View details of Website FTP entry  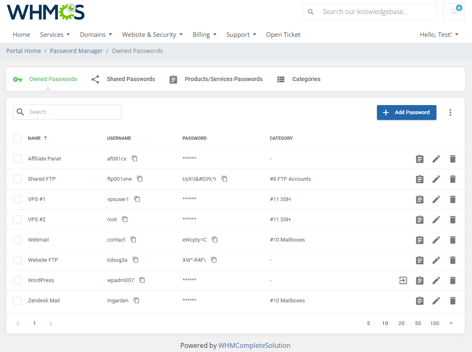tap(420, 260)
